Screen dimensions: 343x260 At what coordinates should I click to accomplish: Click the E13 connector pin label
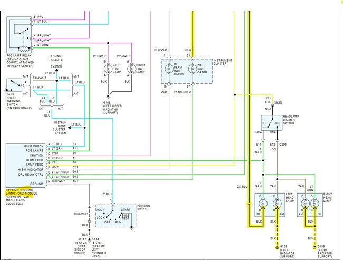click(x=268, y=102)
